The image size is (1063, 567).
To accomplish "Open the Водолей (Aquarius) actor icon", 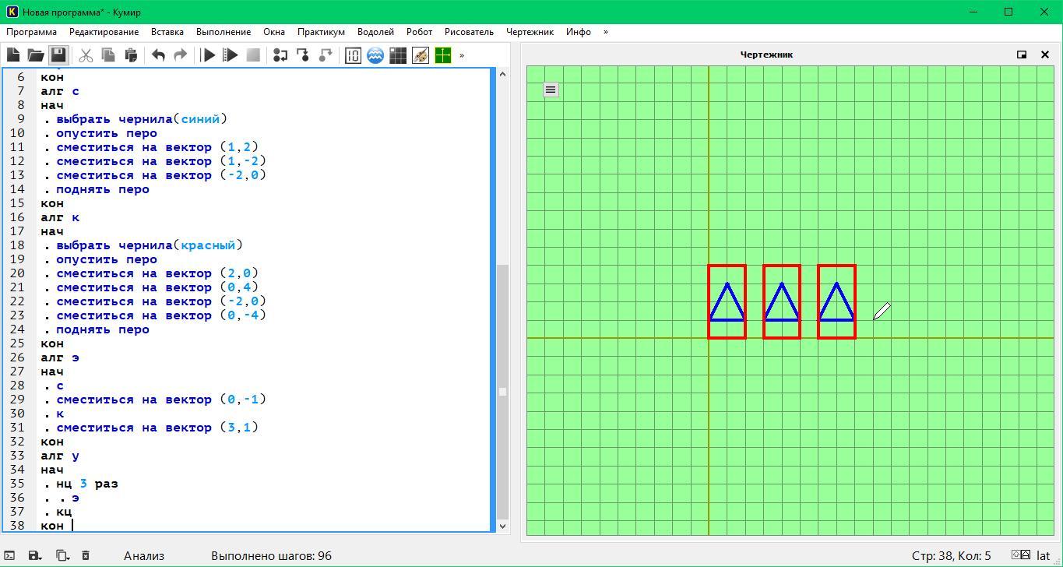I will [375, 55].
